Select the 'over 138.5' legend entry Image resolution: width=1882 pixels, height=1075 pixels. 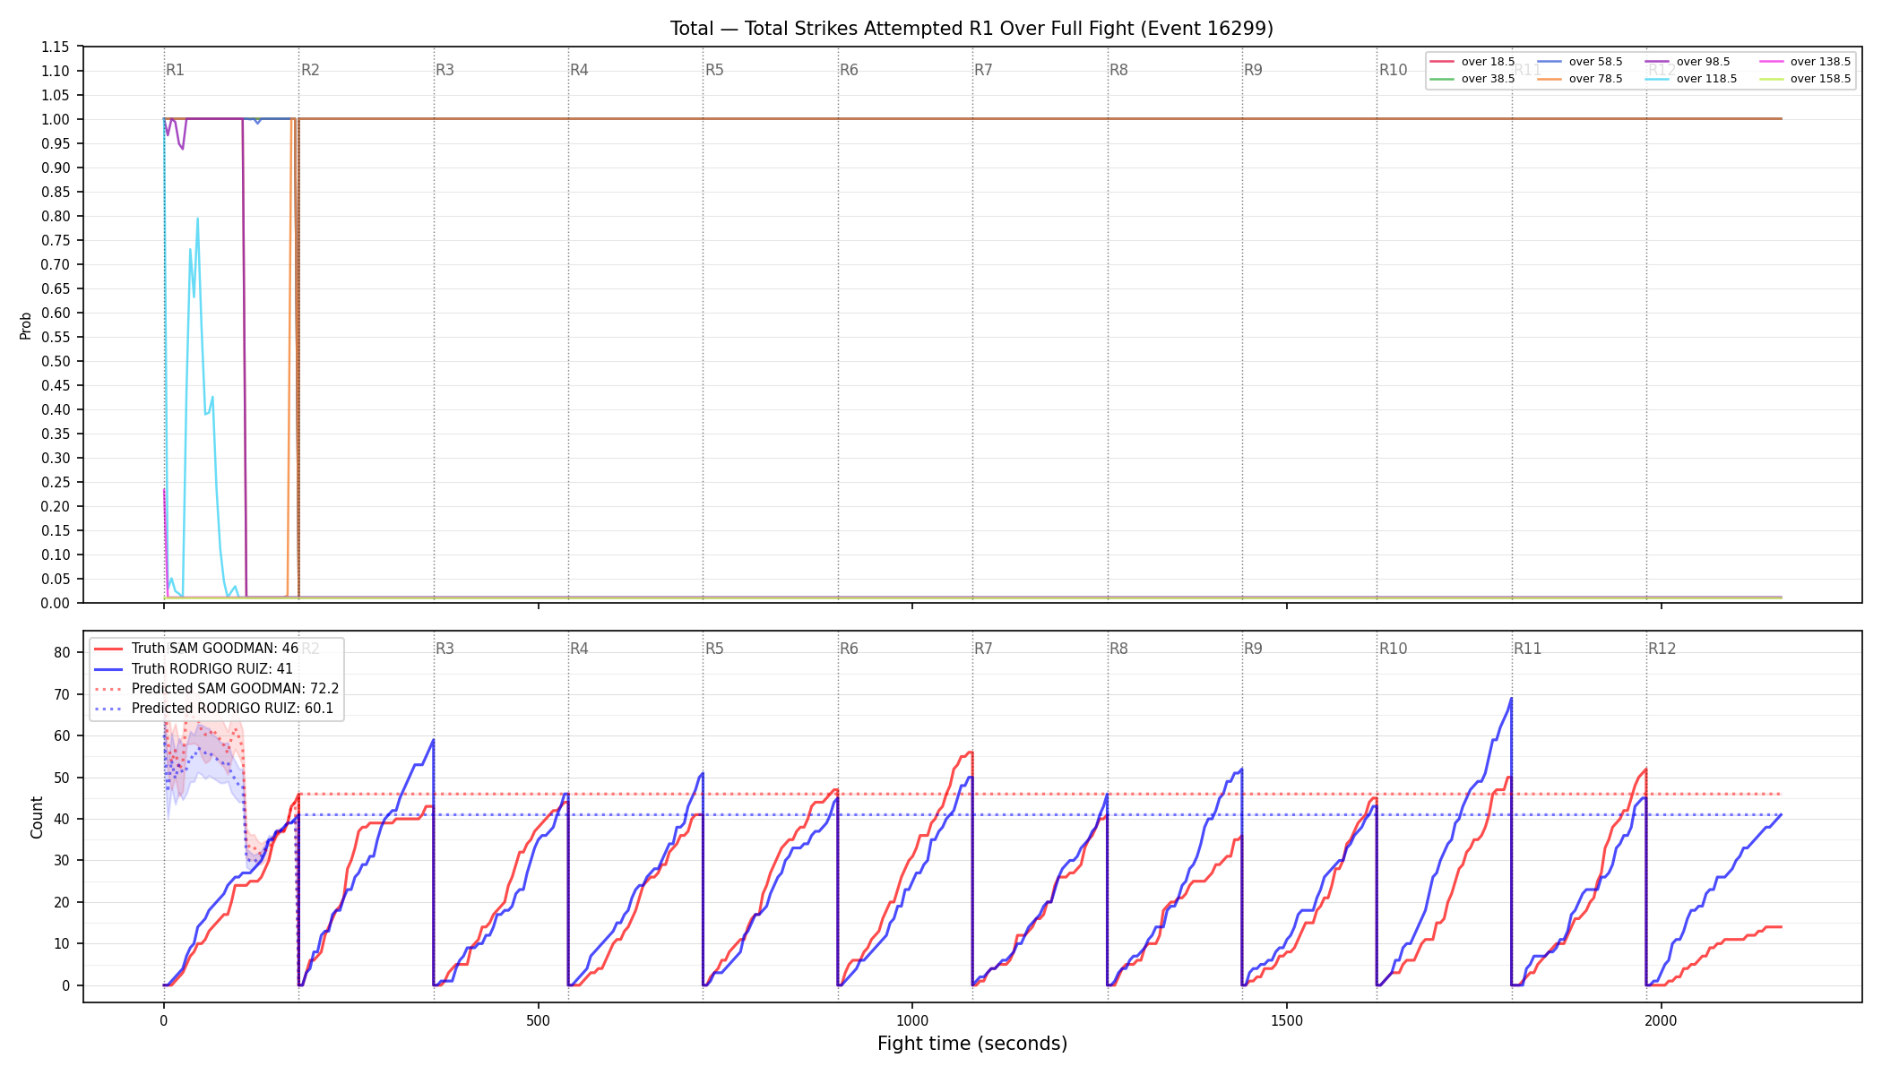pos(1805,62)
